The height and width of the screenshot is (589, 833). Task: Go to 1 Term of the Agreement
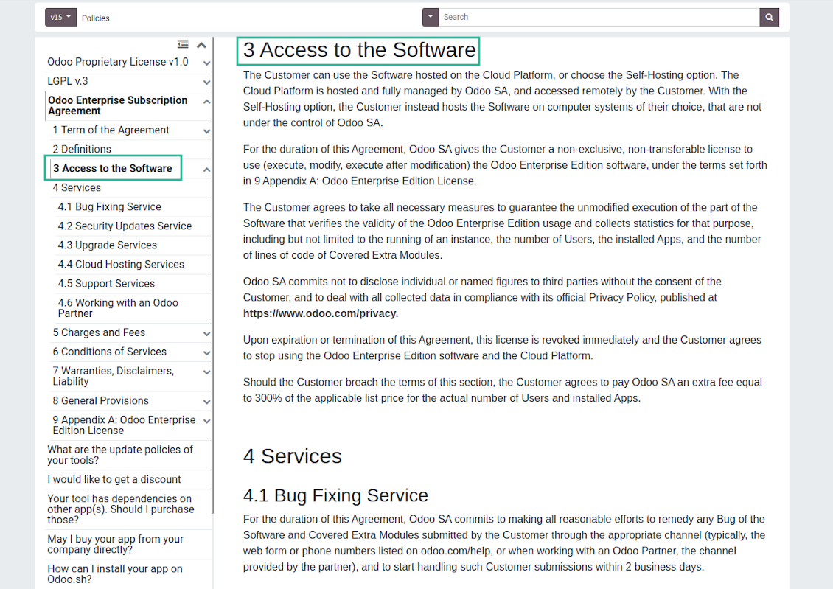click(x=111, y=130)
